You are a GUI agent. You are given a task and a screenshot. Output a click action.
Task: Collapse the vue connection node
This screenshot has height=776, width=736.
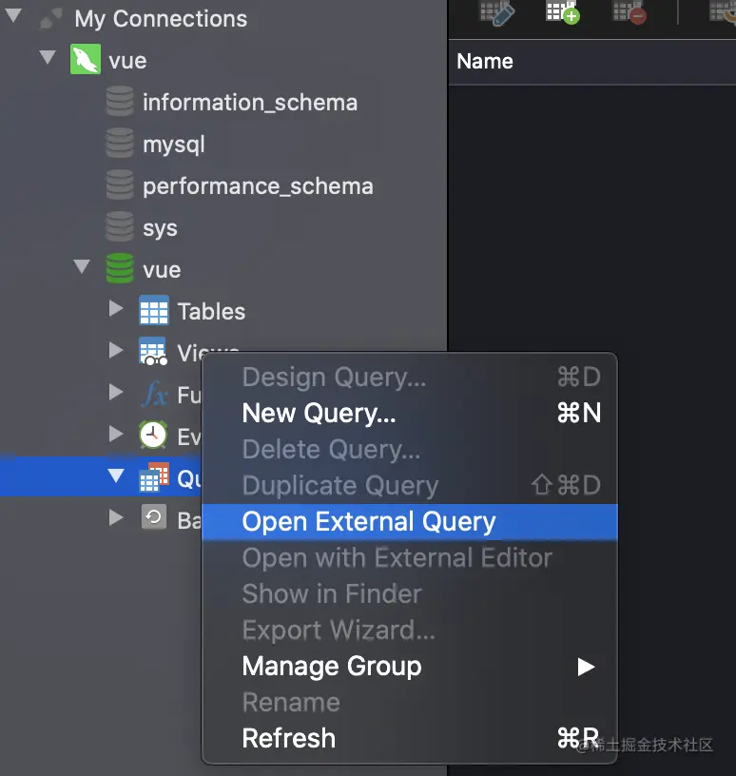pyautogui.click(x=48, y=57)
